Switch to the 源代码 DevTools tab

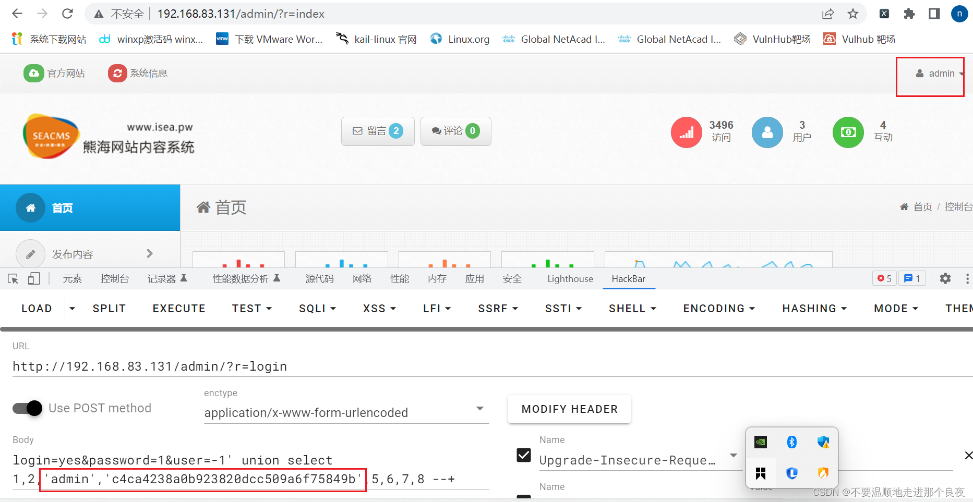[320, 279]
